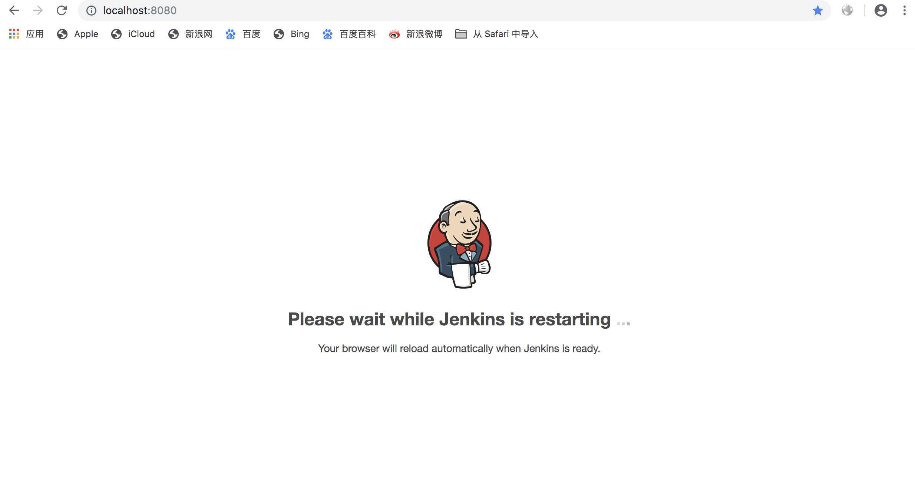The image size is (915, 481).
Task: Open the 百度百科 bookmark
Action: pos(349,34)
